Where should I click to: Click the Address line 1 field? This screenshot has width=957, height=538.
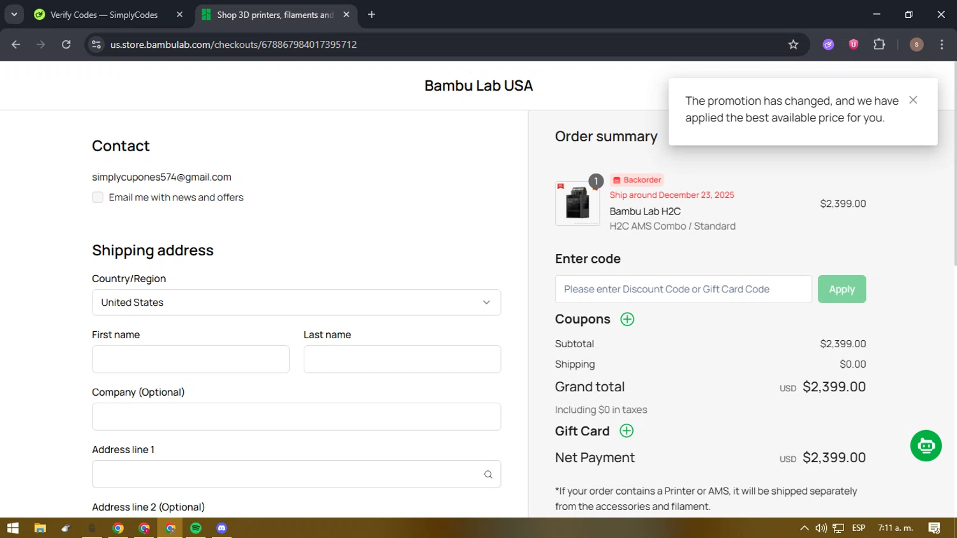pyautogui.click(x=296, y=474)
